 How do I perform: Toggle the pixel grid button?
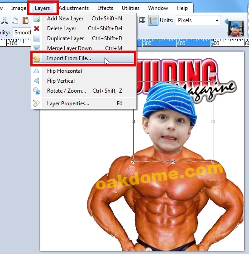142,20
